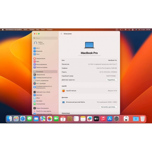Open Mail app in Dock
This screenshot has height=152, width=152.
pyautogui.click(x=36, y=119)
